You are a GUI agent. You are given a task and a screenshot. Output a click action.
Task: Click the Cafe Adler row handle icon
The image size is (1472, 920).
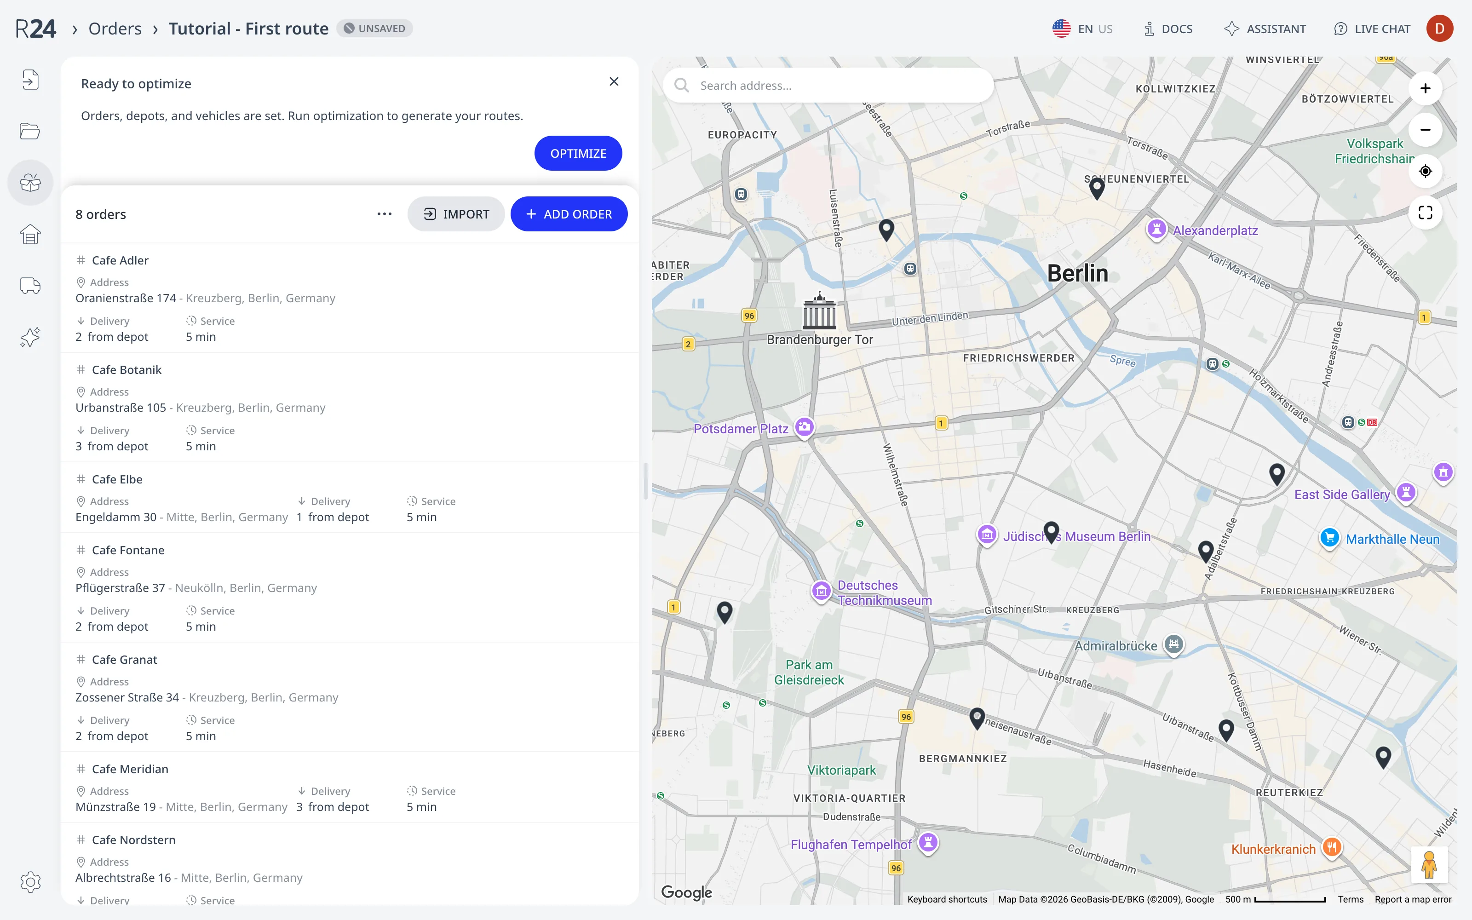[81, 260]
